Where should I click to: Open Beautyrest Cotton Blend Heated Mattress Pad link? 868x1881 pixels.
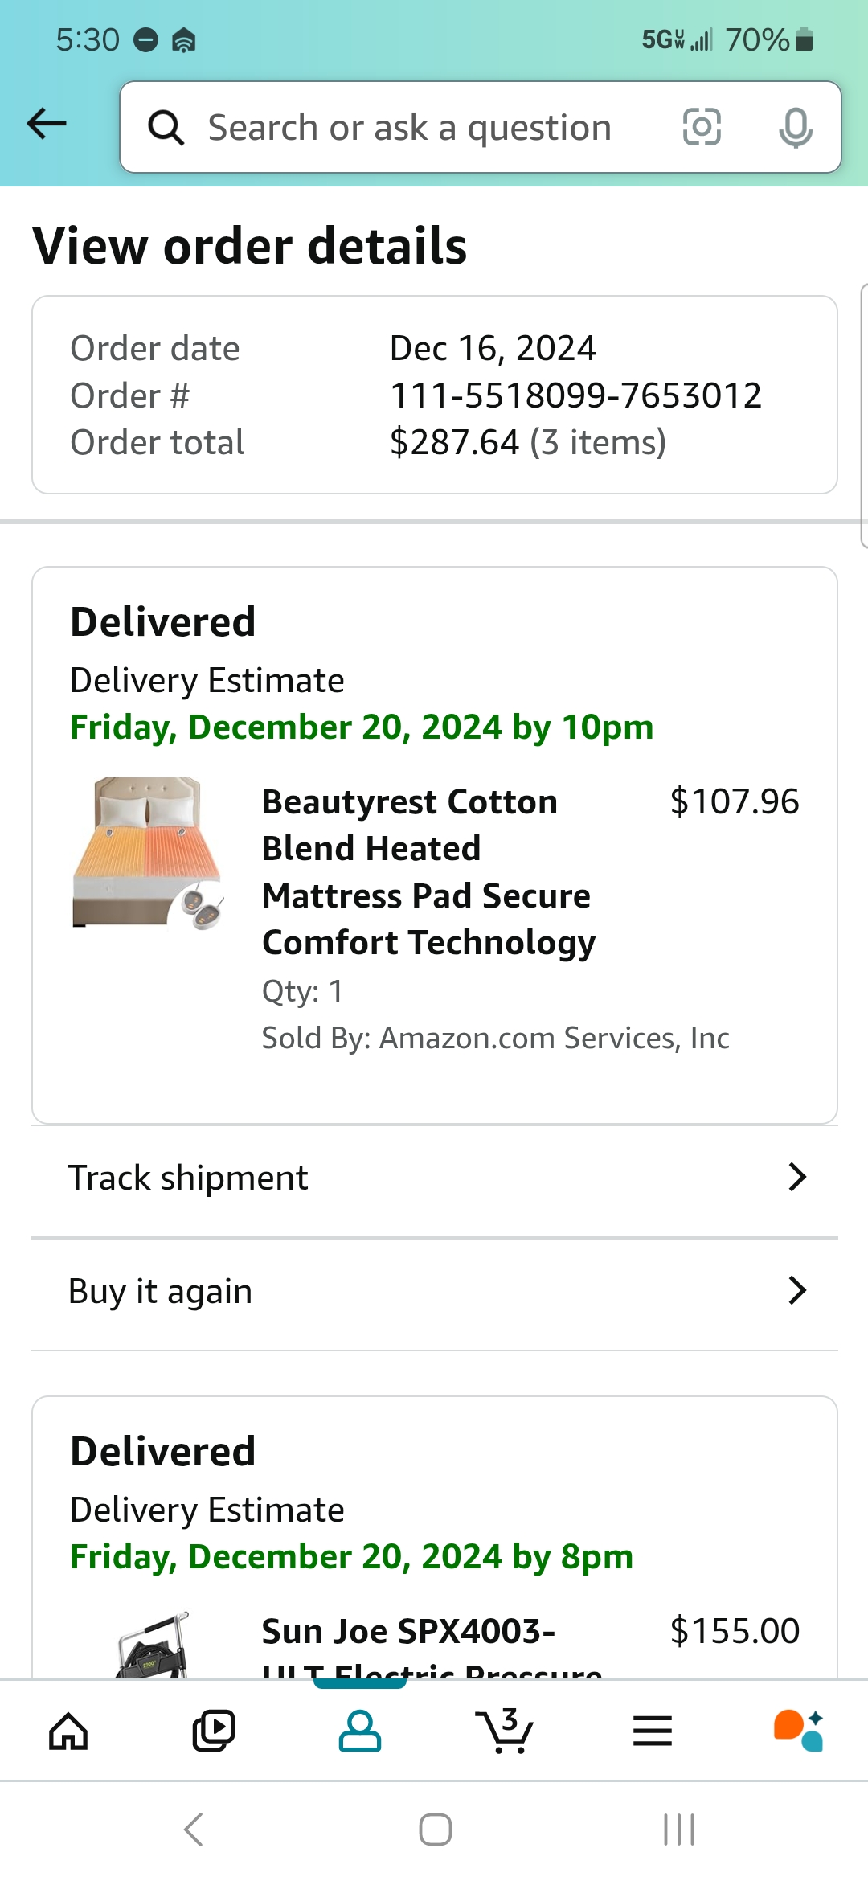click(429, 872)
